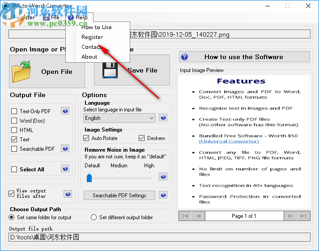Close the JPG to Word Converter window
Image resolution: width=319 pixels, height=251 pixels.
pyautogui.click(x=308, y=6)
